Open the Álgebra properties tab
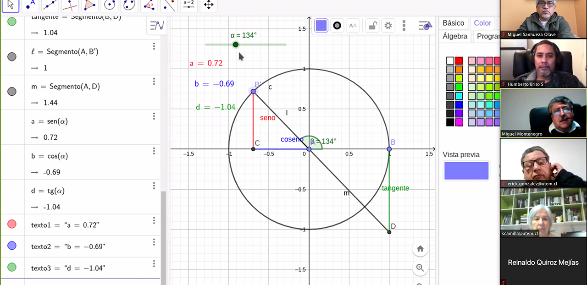The height and width of the screenshot is (285, 587). [x=455, y=36]
